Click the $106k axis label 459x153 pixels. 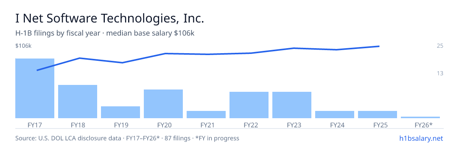(x=23, y=46)
